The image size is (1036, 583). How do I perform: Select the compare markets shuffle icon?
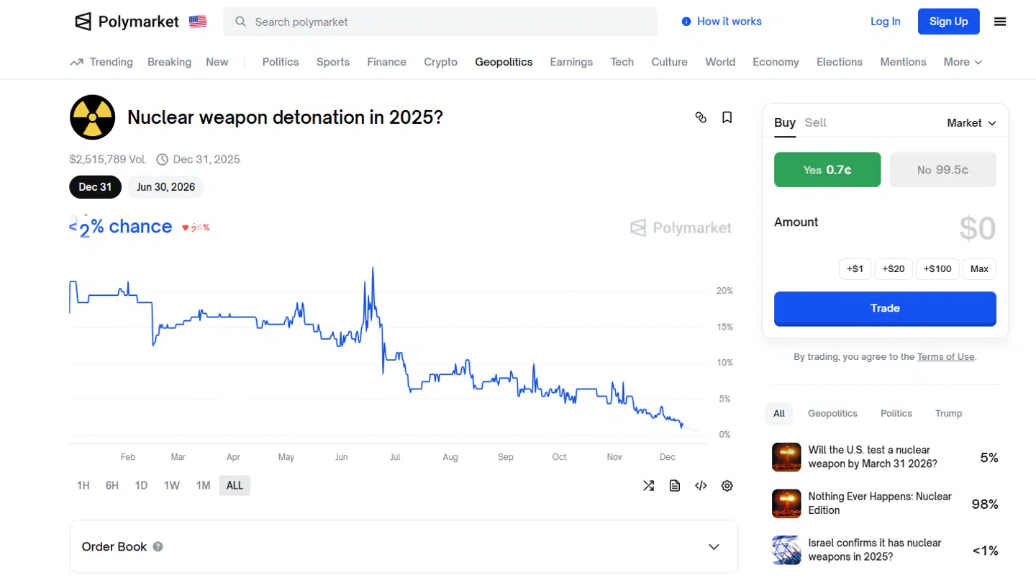tap(648, 485)
